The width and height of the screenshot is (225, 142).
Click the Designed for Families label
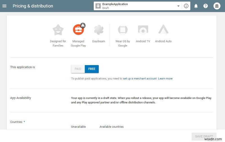coord(58,43)
